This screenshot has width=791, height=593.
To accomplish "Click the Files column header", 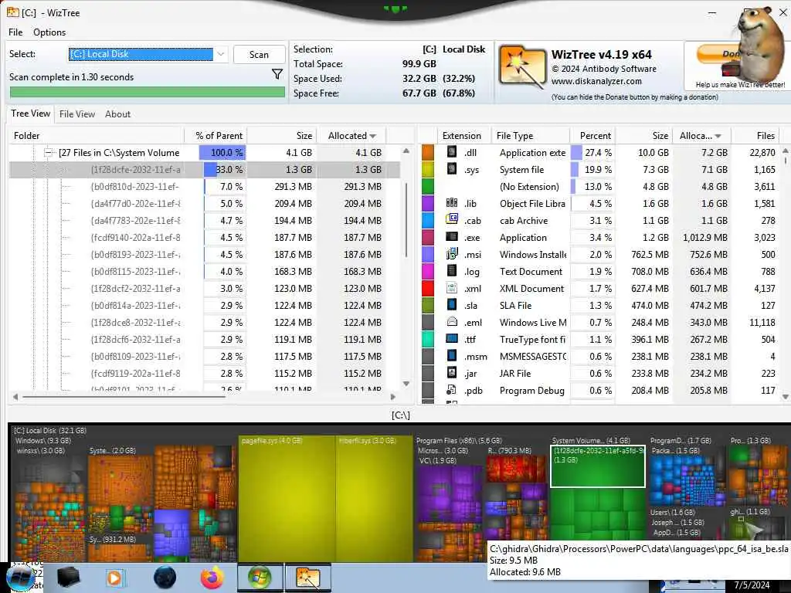I will [x=755, y=136].
